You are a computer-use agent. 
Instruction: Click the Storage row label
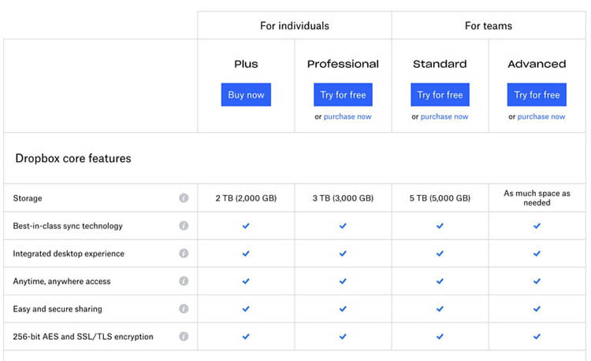(28, 198)
